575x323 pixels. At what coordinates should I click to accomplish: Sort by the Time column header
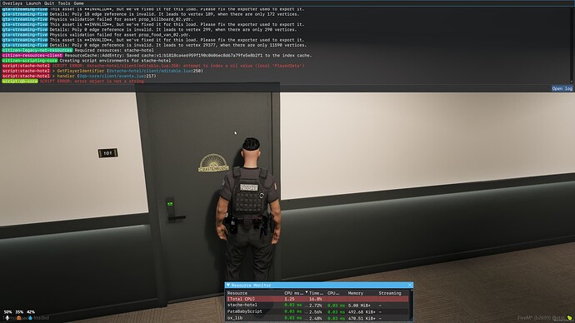[316, 293]
